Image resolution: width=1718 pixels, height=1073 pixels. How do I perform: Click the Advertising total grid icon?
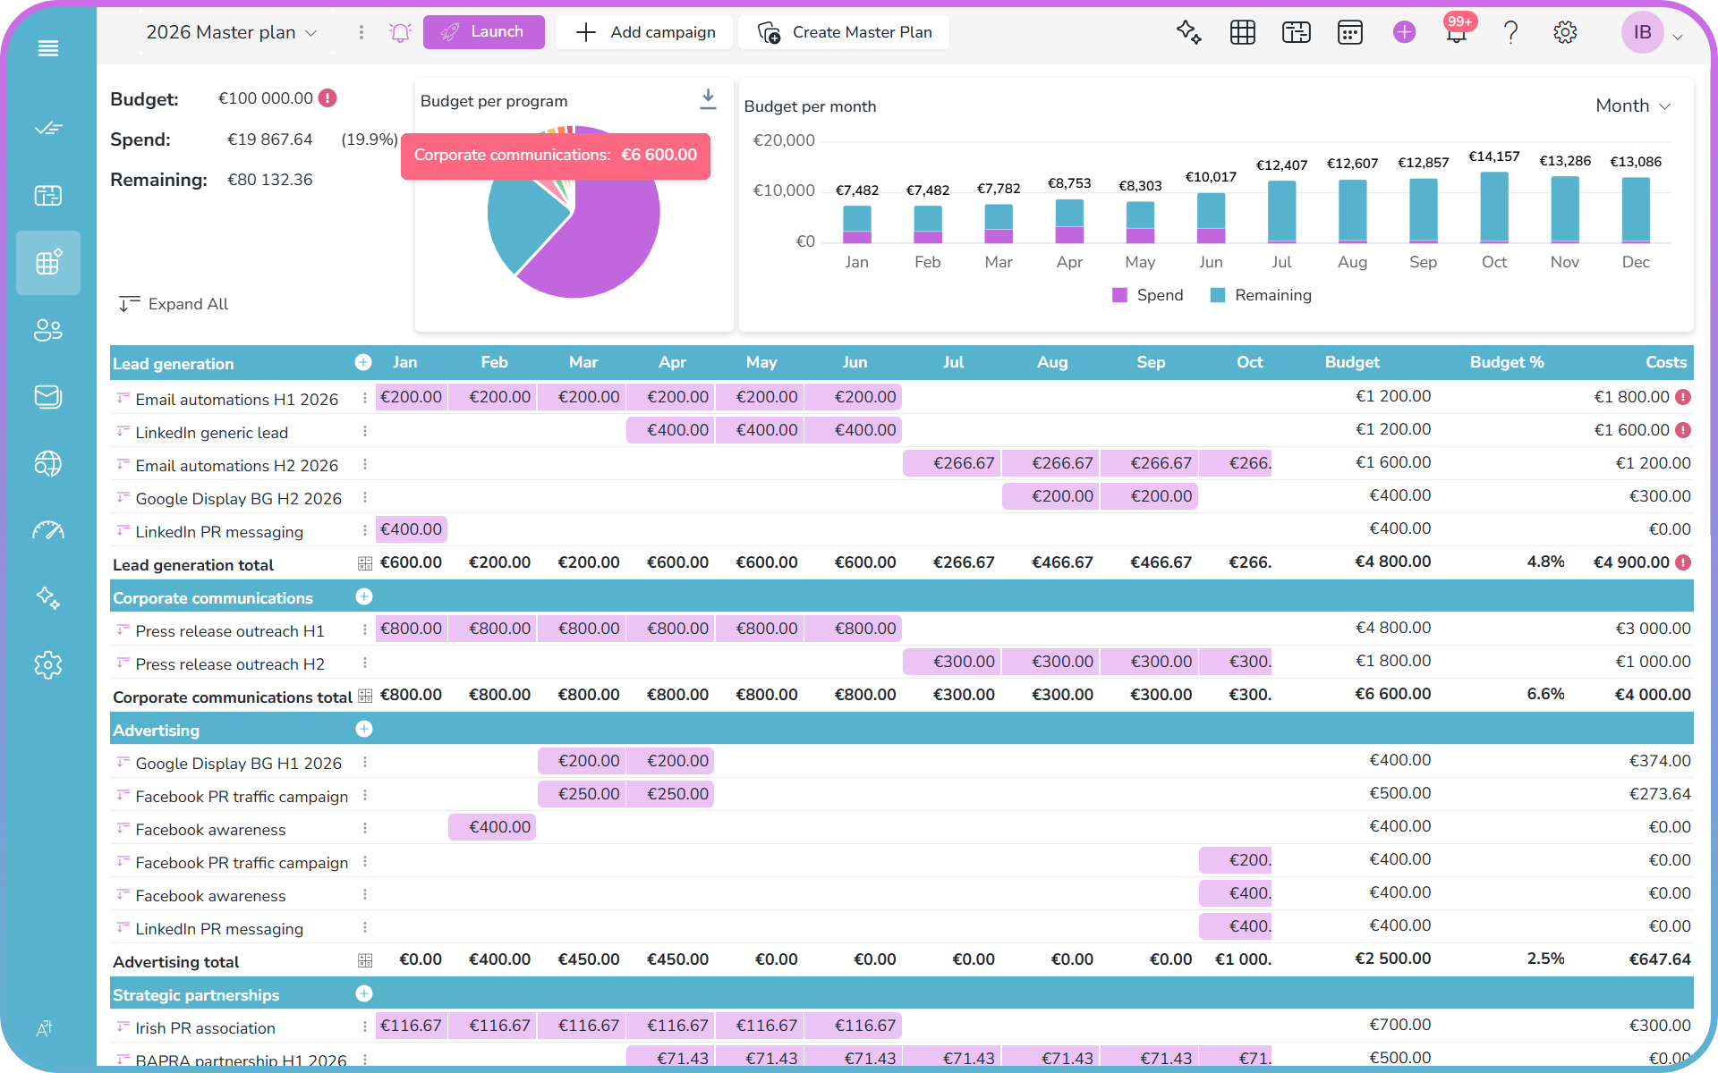coord(365,960)
